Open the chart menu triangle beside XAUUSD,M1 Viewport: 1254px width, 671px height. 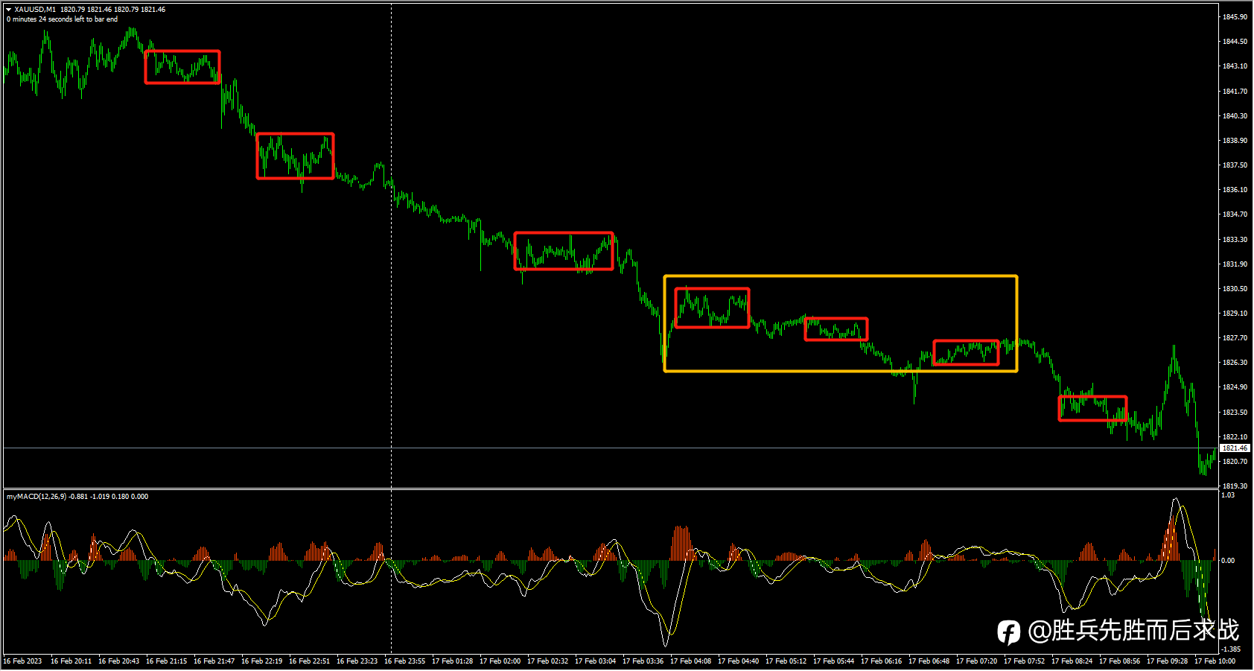point(8,10)
